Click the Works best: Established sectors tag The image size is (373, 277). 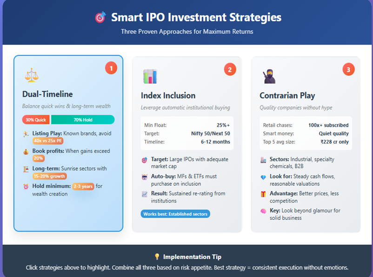[175, 214]
